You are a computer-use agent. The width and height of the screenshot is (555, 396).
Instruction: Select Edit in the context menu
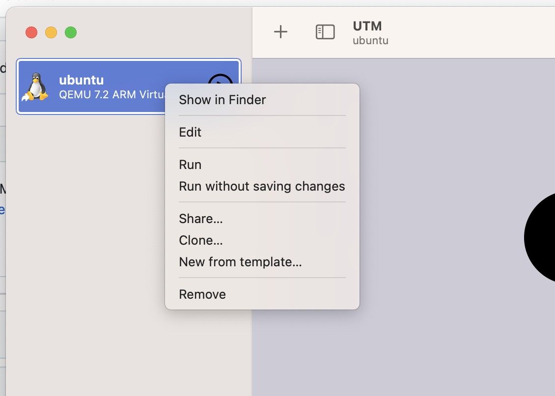tap(190, 132)
